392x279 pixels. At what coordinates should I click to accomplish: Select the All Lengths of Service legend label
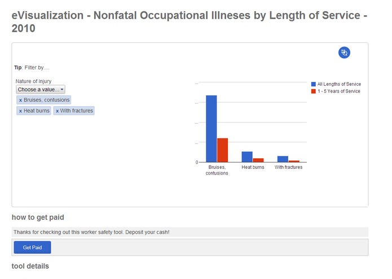coord(339,84)
